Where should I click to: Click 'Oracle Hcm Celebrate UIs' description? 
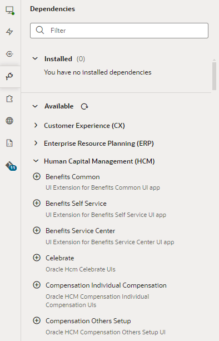coord(81,269)
